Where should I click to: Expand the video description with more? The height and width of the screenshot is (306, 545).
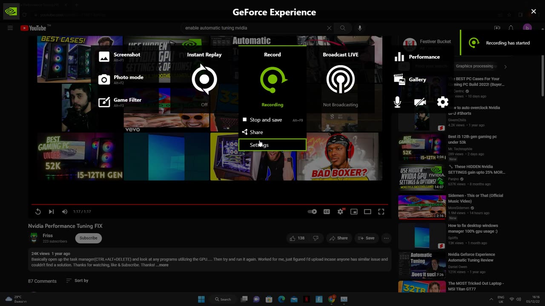coord(162,265)
